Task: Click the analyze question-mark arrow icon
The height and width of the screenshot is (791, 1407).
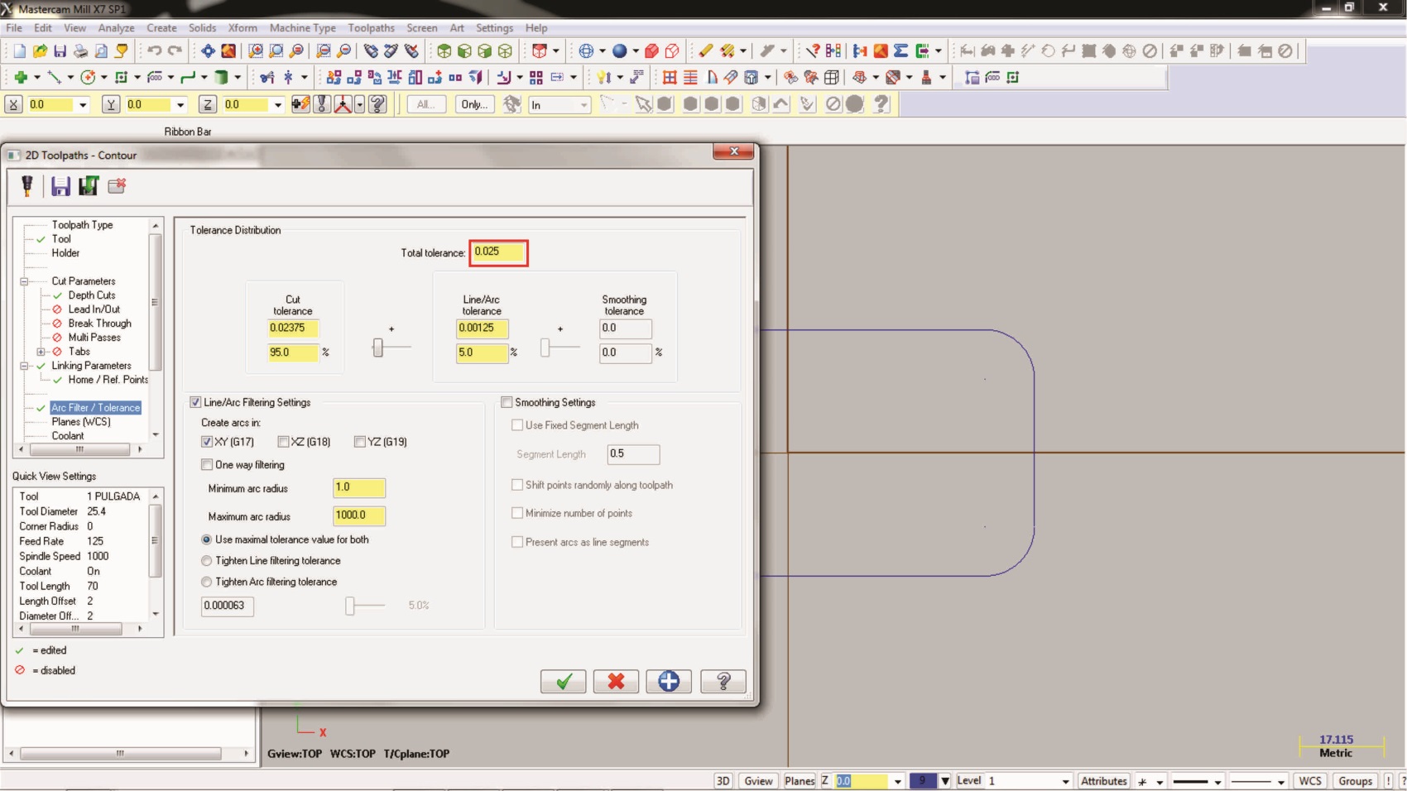Action: pos(813,51)
